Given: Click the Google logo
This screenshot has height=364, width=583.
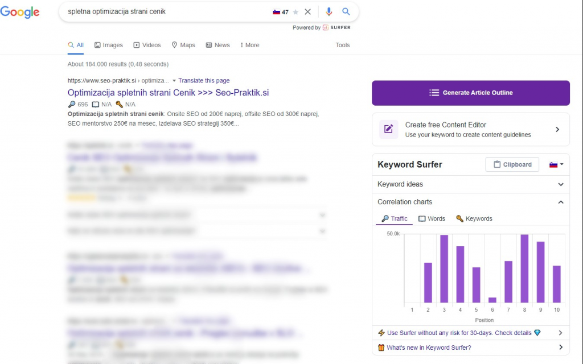Looking at the screenshot, I should (x=20, y=12).
